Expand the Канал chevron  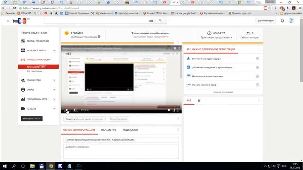pyautogui.click(x=54, y=90)
